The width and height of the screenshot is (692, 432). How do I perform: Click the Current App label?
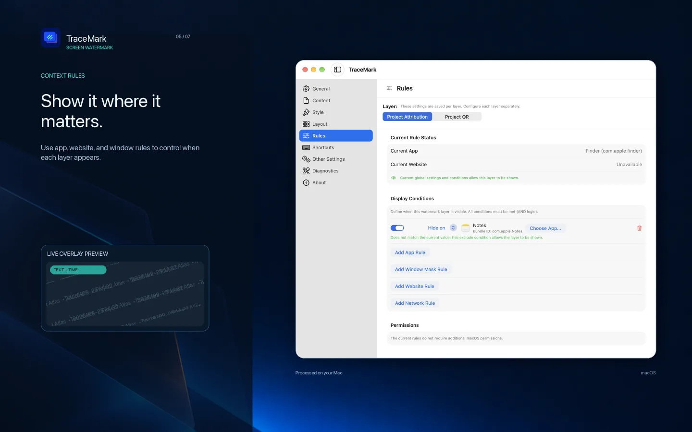click(404, 151)
